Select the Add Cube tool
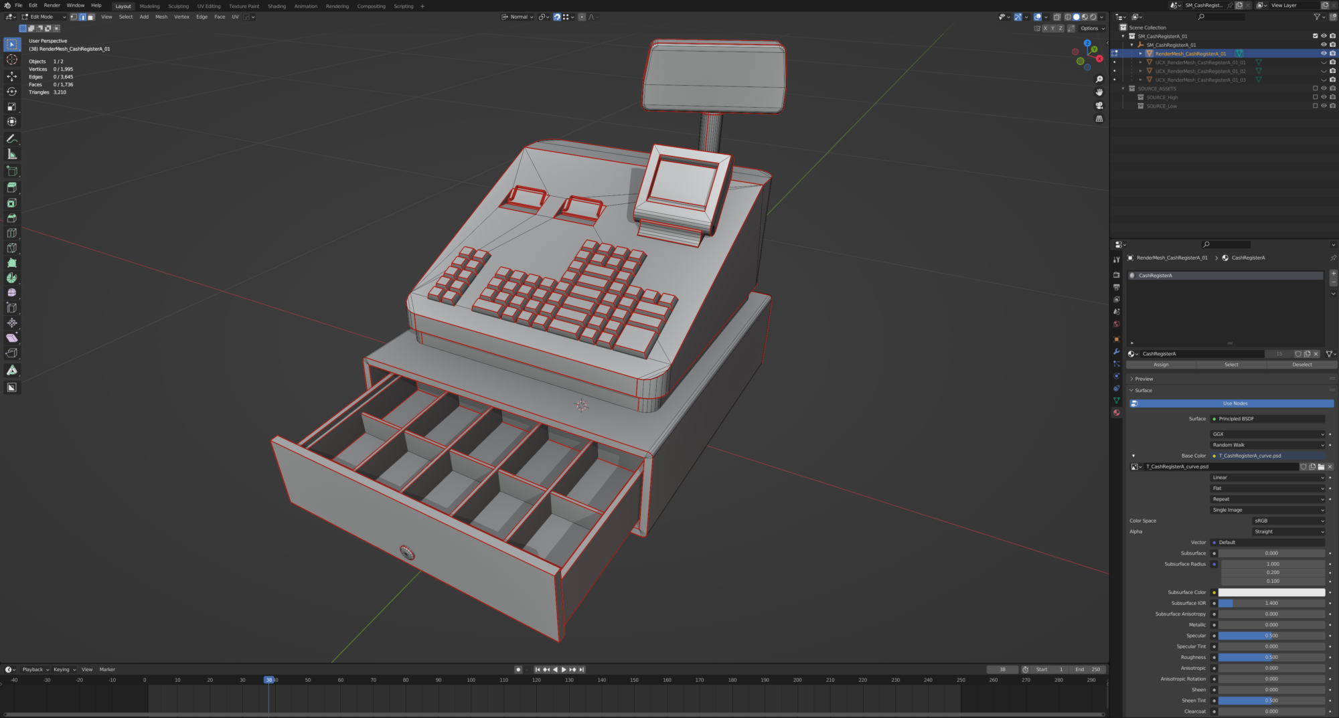 tap(12, 171)
